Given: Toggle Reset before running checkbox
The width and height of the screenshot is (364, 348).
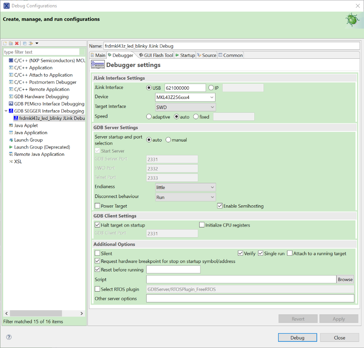Looking at the screenshot, I should (x=97, y=270).
